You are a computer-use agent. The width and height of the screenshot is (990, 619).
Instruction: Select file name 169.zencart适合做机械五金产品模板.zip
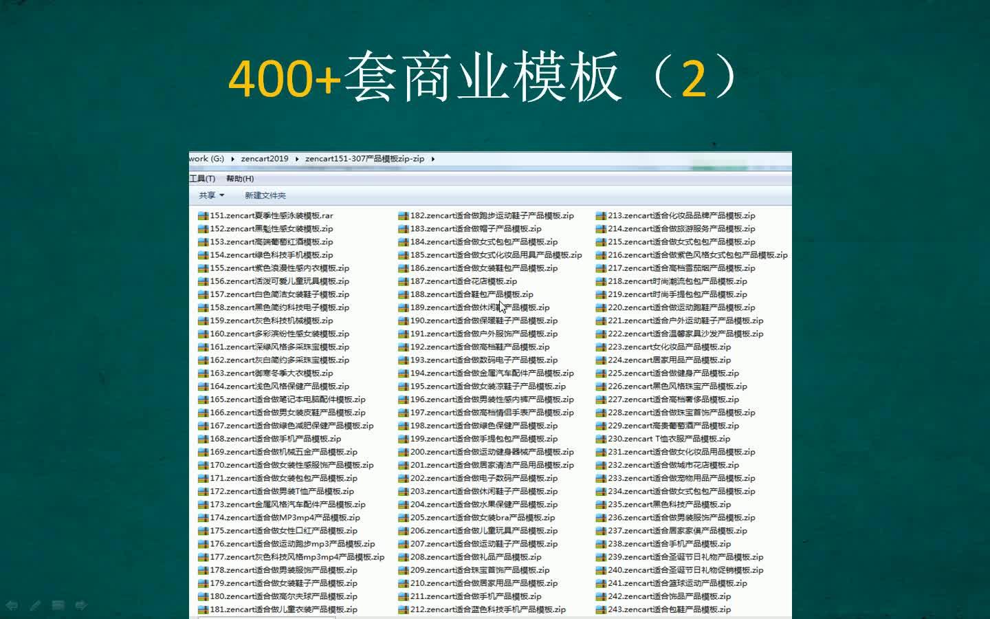(x=284, y=452)
